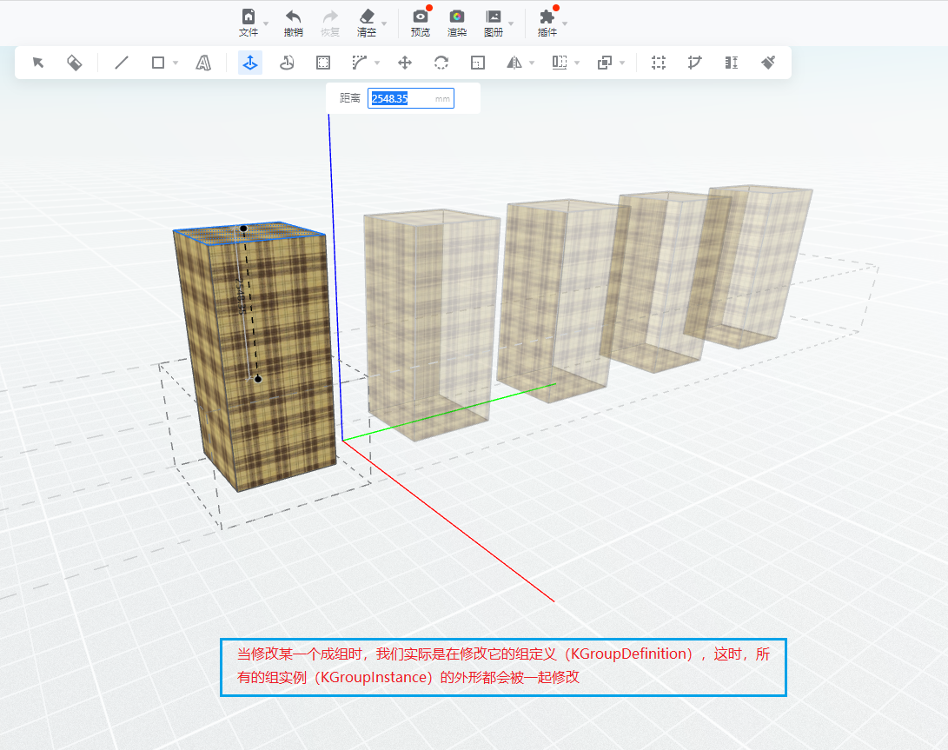Expand the rectangle tool dropdown arrow
The height and width of the screenshot is (750, 948).
(176, 63)
